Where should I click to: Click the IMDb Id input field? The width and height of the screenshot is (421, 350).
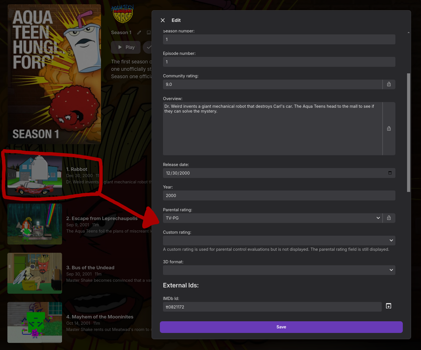tap(272, 307)
